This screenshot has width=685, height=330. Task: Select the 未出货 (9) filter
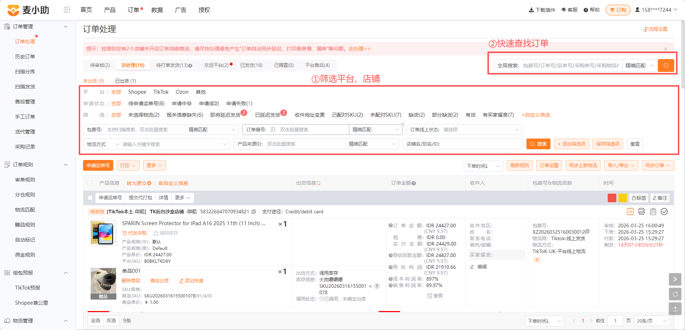[x=93, y=81]
